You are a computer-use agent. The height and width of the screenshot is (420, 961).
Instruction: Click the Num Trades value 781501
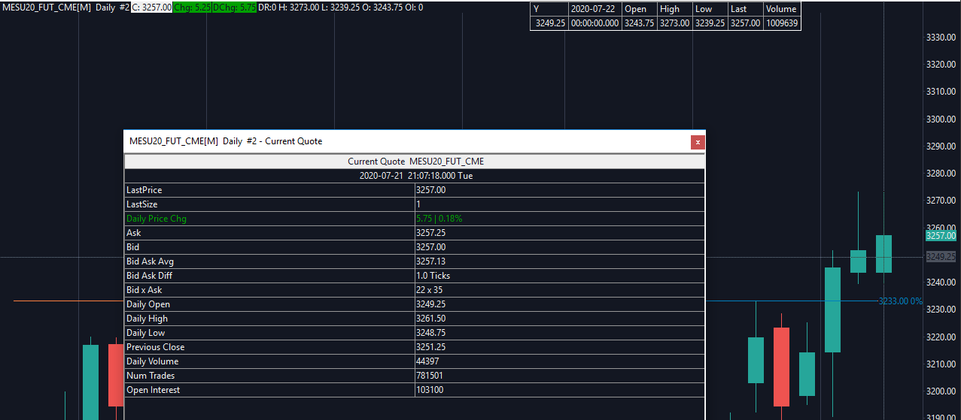point(559,376)
